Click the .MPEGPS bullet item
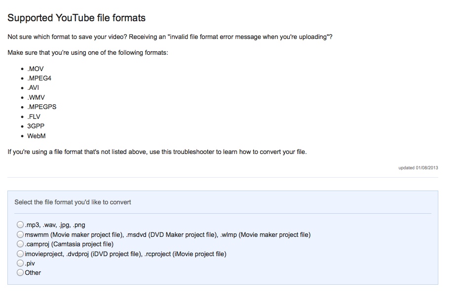 coord(42,107)
